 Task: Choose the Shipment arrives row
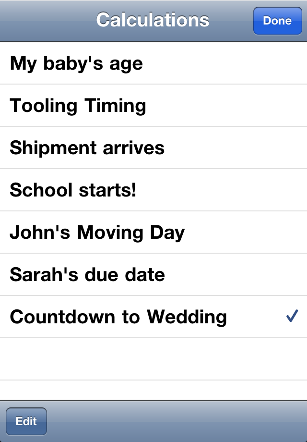point(87,148)
